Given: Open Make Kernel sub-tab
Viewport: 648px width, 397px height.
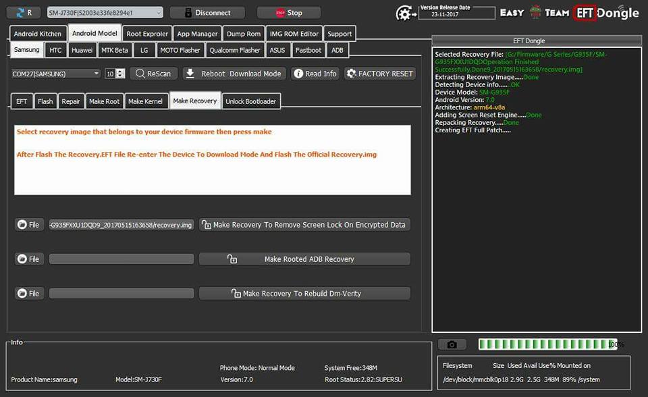Looking at the screenshot, I should click(x=145, y=101).
